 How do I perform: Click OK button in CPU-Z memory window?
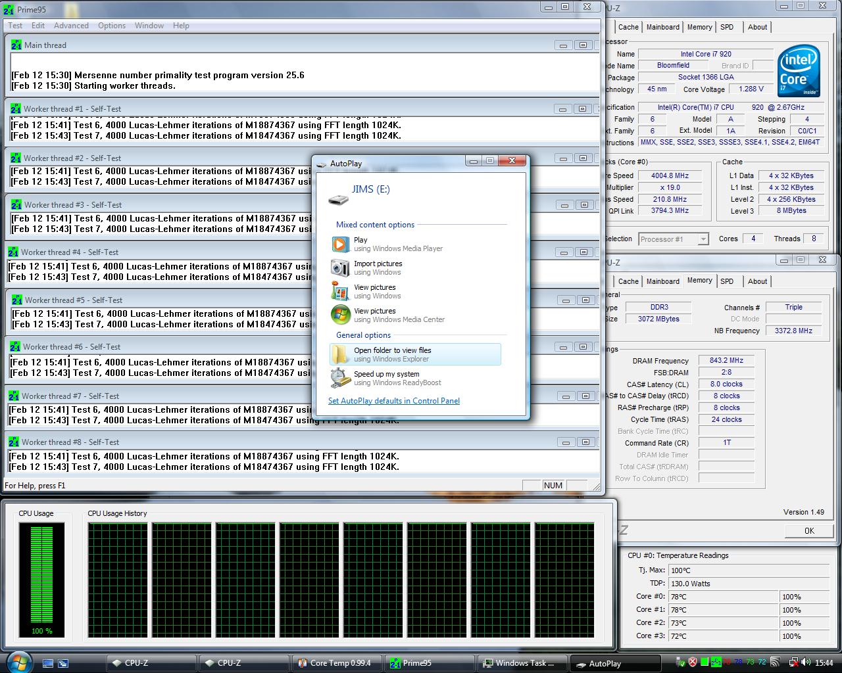809,531
